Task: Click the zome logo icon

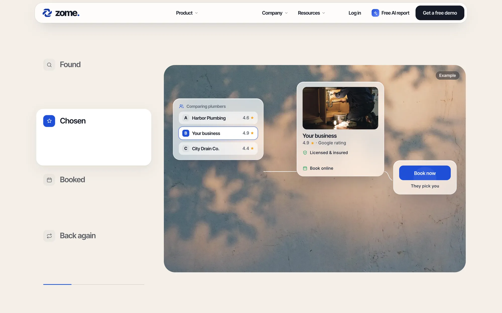Action: click(47, 13)
